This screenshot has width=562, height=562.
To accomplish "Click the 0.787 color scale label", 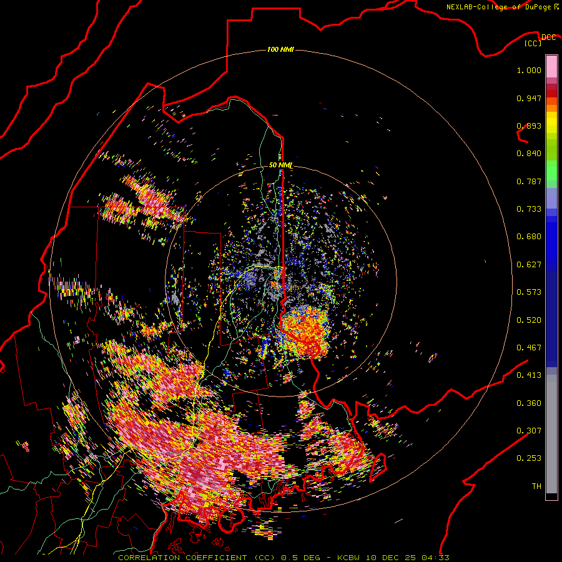I will [x=529, y=181].
